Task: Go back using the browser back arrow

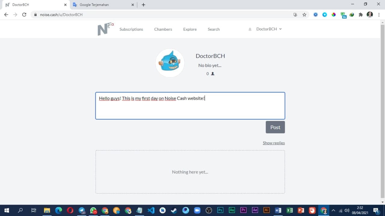Action: click(6, 14)
